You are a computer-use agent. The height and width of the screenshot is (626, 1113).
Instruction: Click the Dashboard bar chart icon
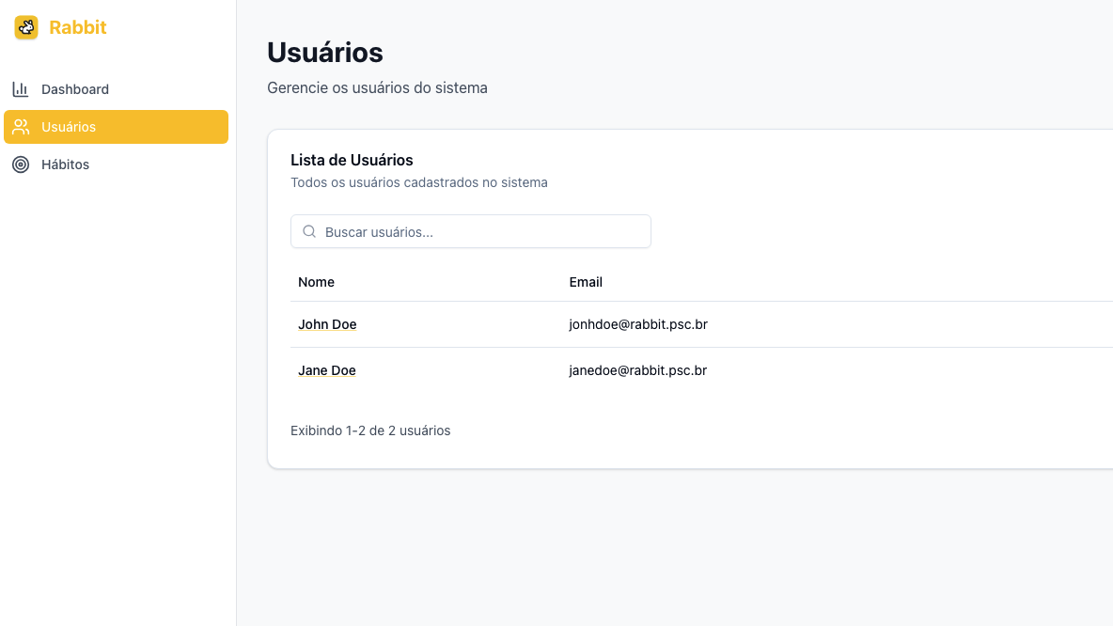point(21,89)
